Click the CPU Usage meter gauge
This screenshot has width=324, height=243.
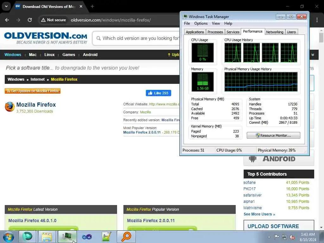202,53
